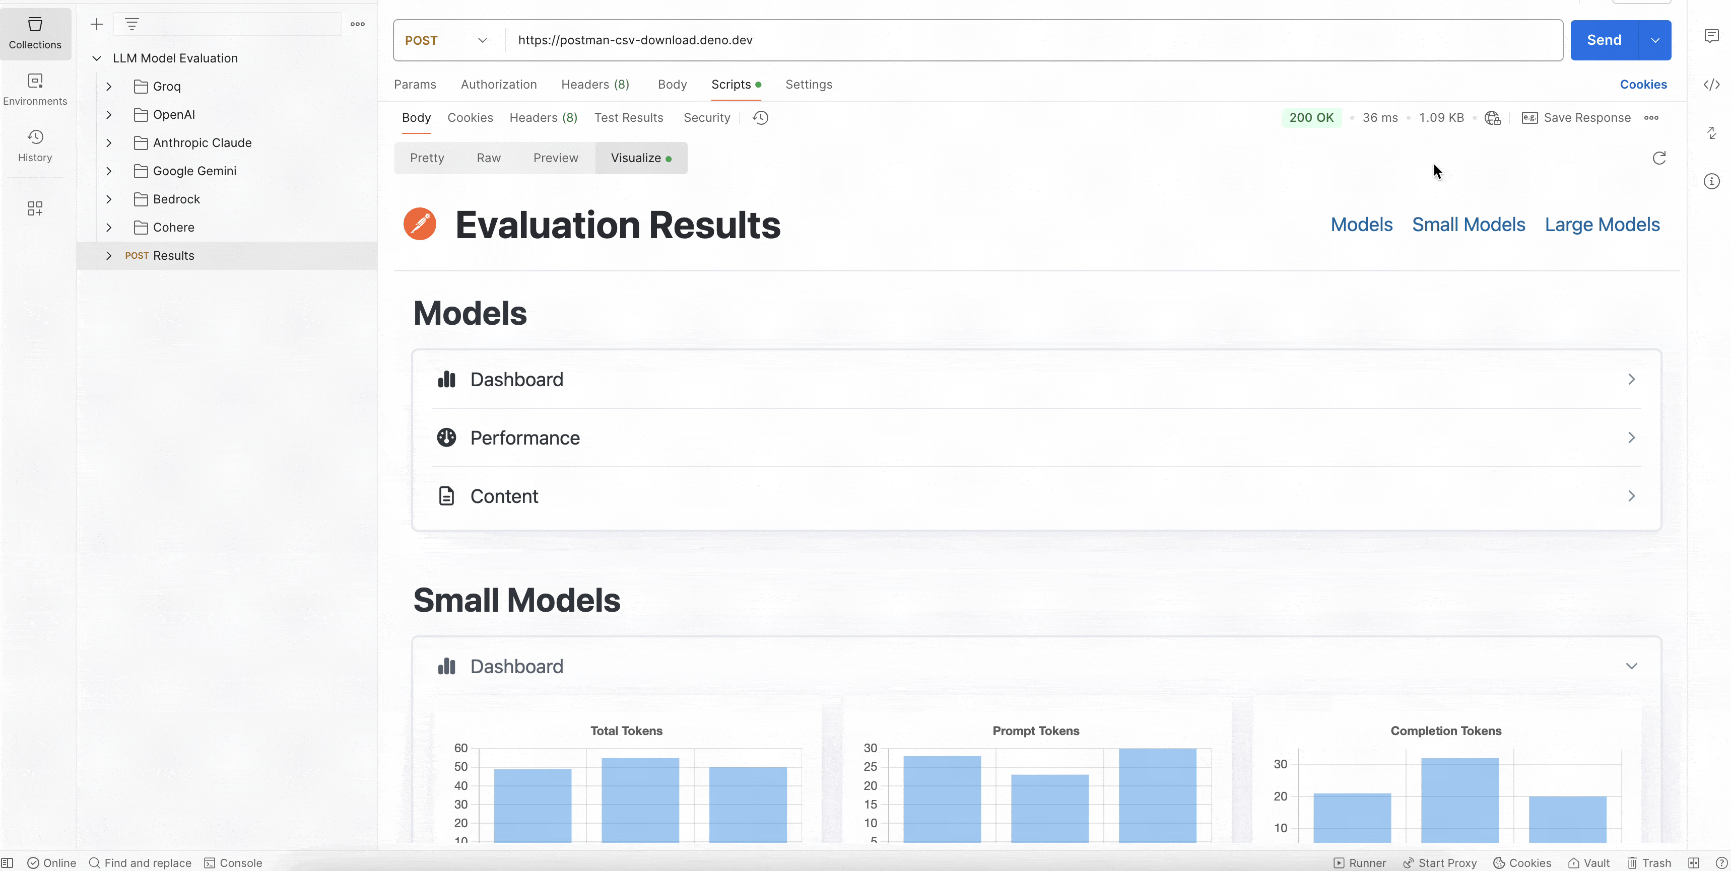Click the Content document icon
Screen dimensions: 1731x871
tap(447, 495)
